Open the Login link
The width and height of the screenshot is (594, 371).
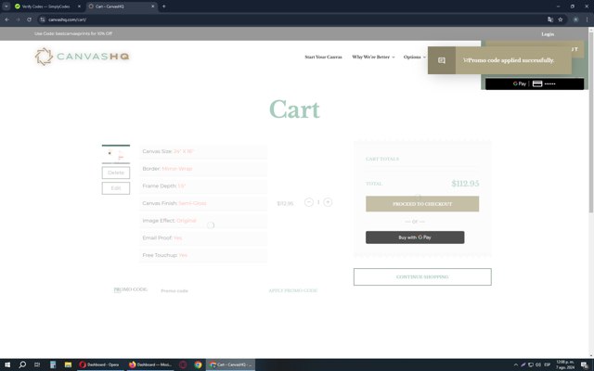coord(548,34)
